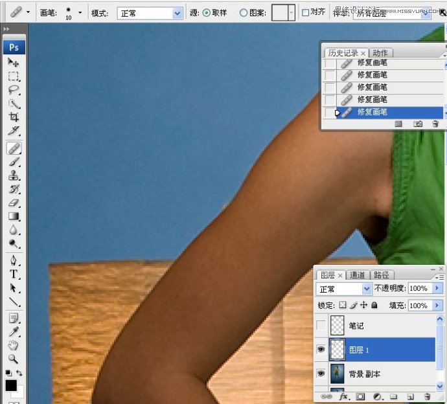Image resolution: width=447 pixels, height=404 pixels.
Task: Delete current history state
Action: coord(435,124)
